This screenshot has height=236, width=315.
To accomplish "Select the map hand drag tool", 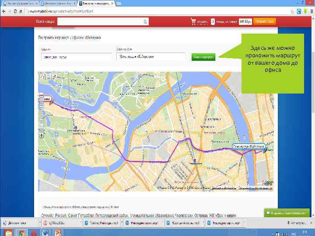I will pos(42,77).
